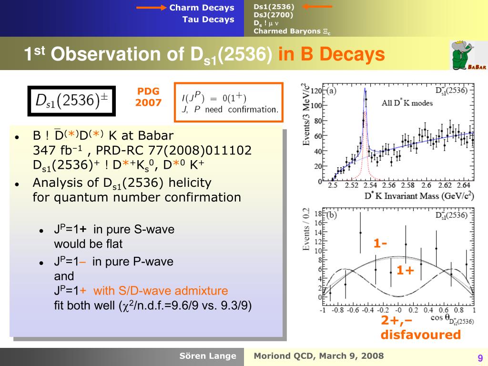Click the slide title '1st Observation of Ds1(2536)'

pyautogui.click(x=148, y=54)
